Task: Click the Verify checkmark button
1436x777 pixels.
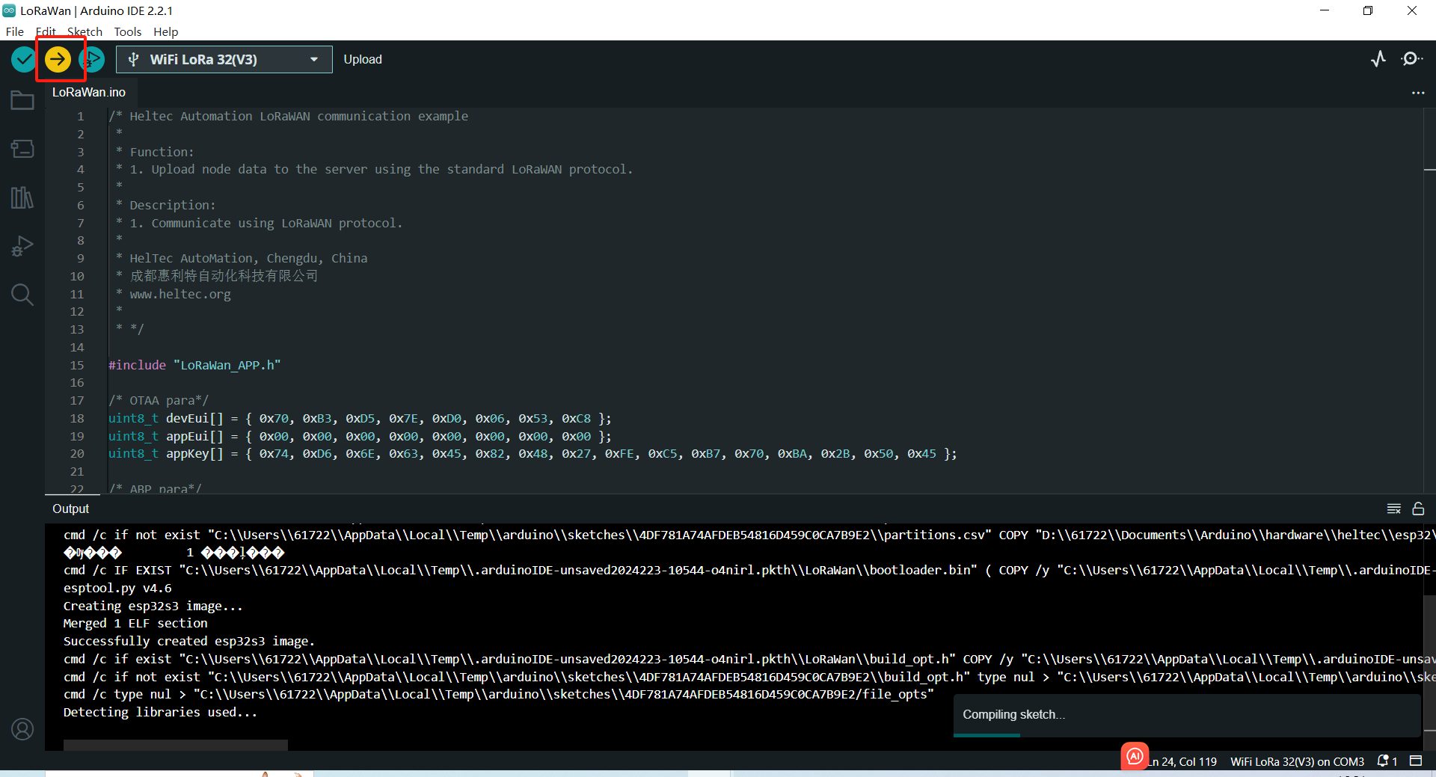Action: coord(24,59)
